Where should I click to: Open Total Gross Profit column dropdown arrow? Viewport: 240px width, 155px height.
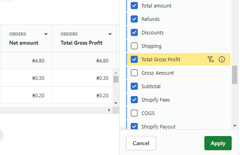coord(110,34)
